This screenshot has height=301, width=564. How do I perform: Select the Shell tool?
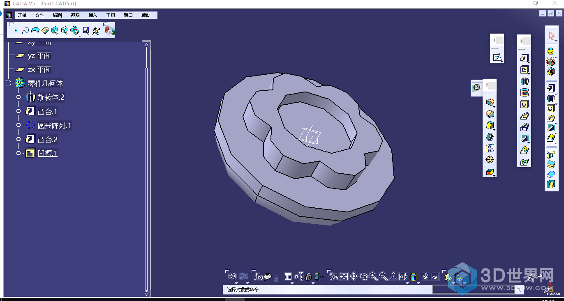pyautogui.click(x=490, y=137)
